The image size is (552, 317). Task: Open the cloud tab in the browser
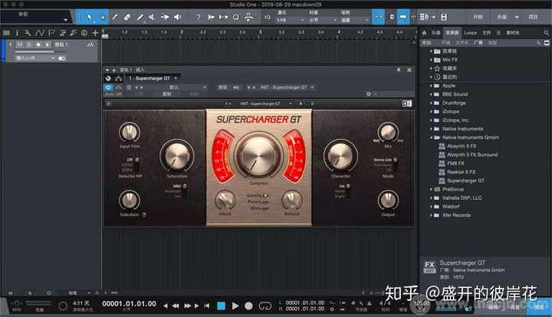click(498, 33)
